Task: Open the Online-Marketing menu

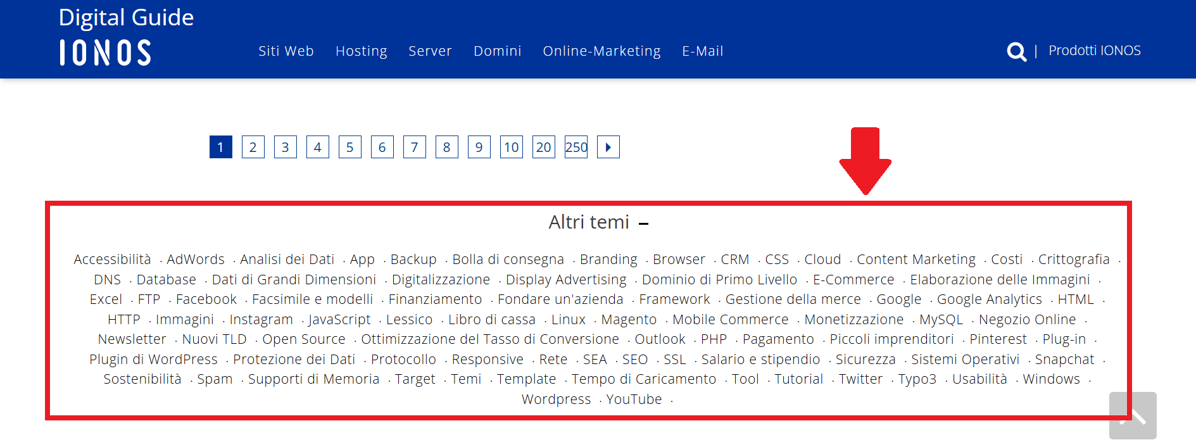Action: pyautogui.click(x=601, y=51)
